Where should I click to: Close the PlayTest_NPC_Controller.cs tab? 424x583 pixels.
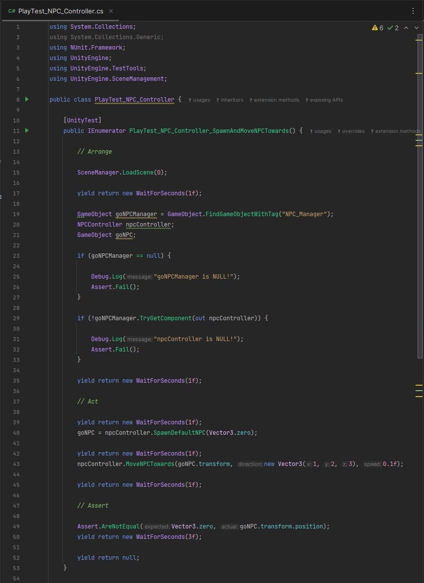pos(111,11)
